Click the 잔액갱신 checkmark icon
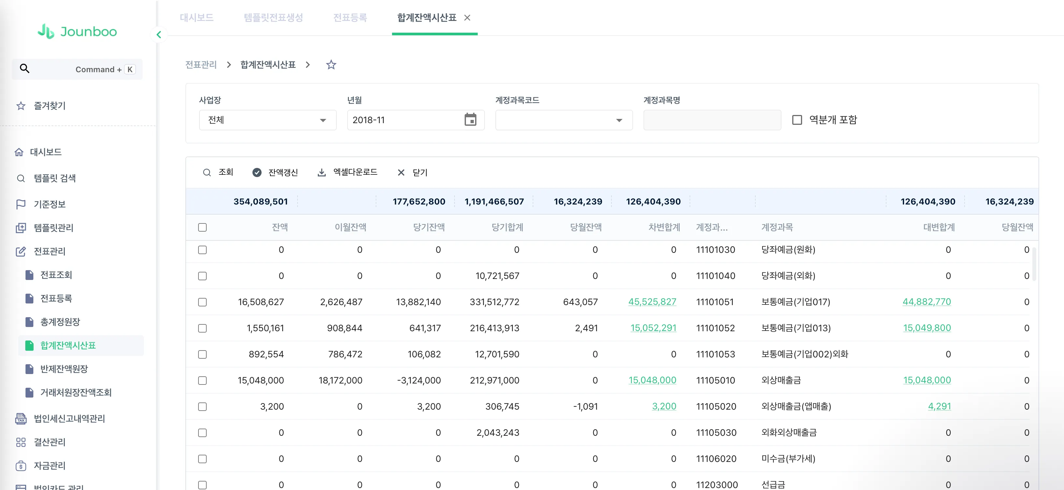 [x=257, y=172]
